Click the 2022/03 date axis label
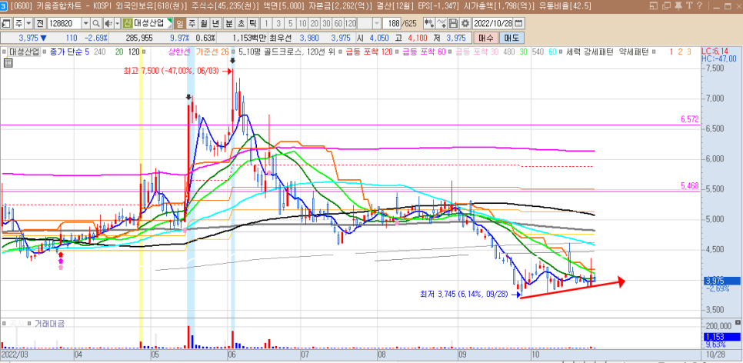This screenshot has height=363, width=743. point(13,355)
